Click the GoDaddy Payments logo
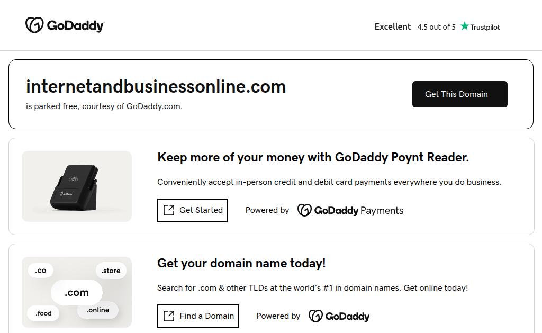This screenshot has width=542, height=333. (350, 210)
